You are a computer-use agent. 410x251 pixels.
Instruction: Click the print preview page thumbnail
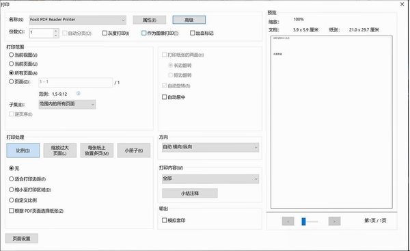331,122
